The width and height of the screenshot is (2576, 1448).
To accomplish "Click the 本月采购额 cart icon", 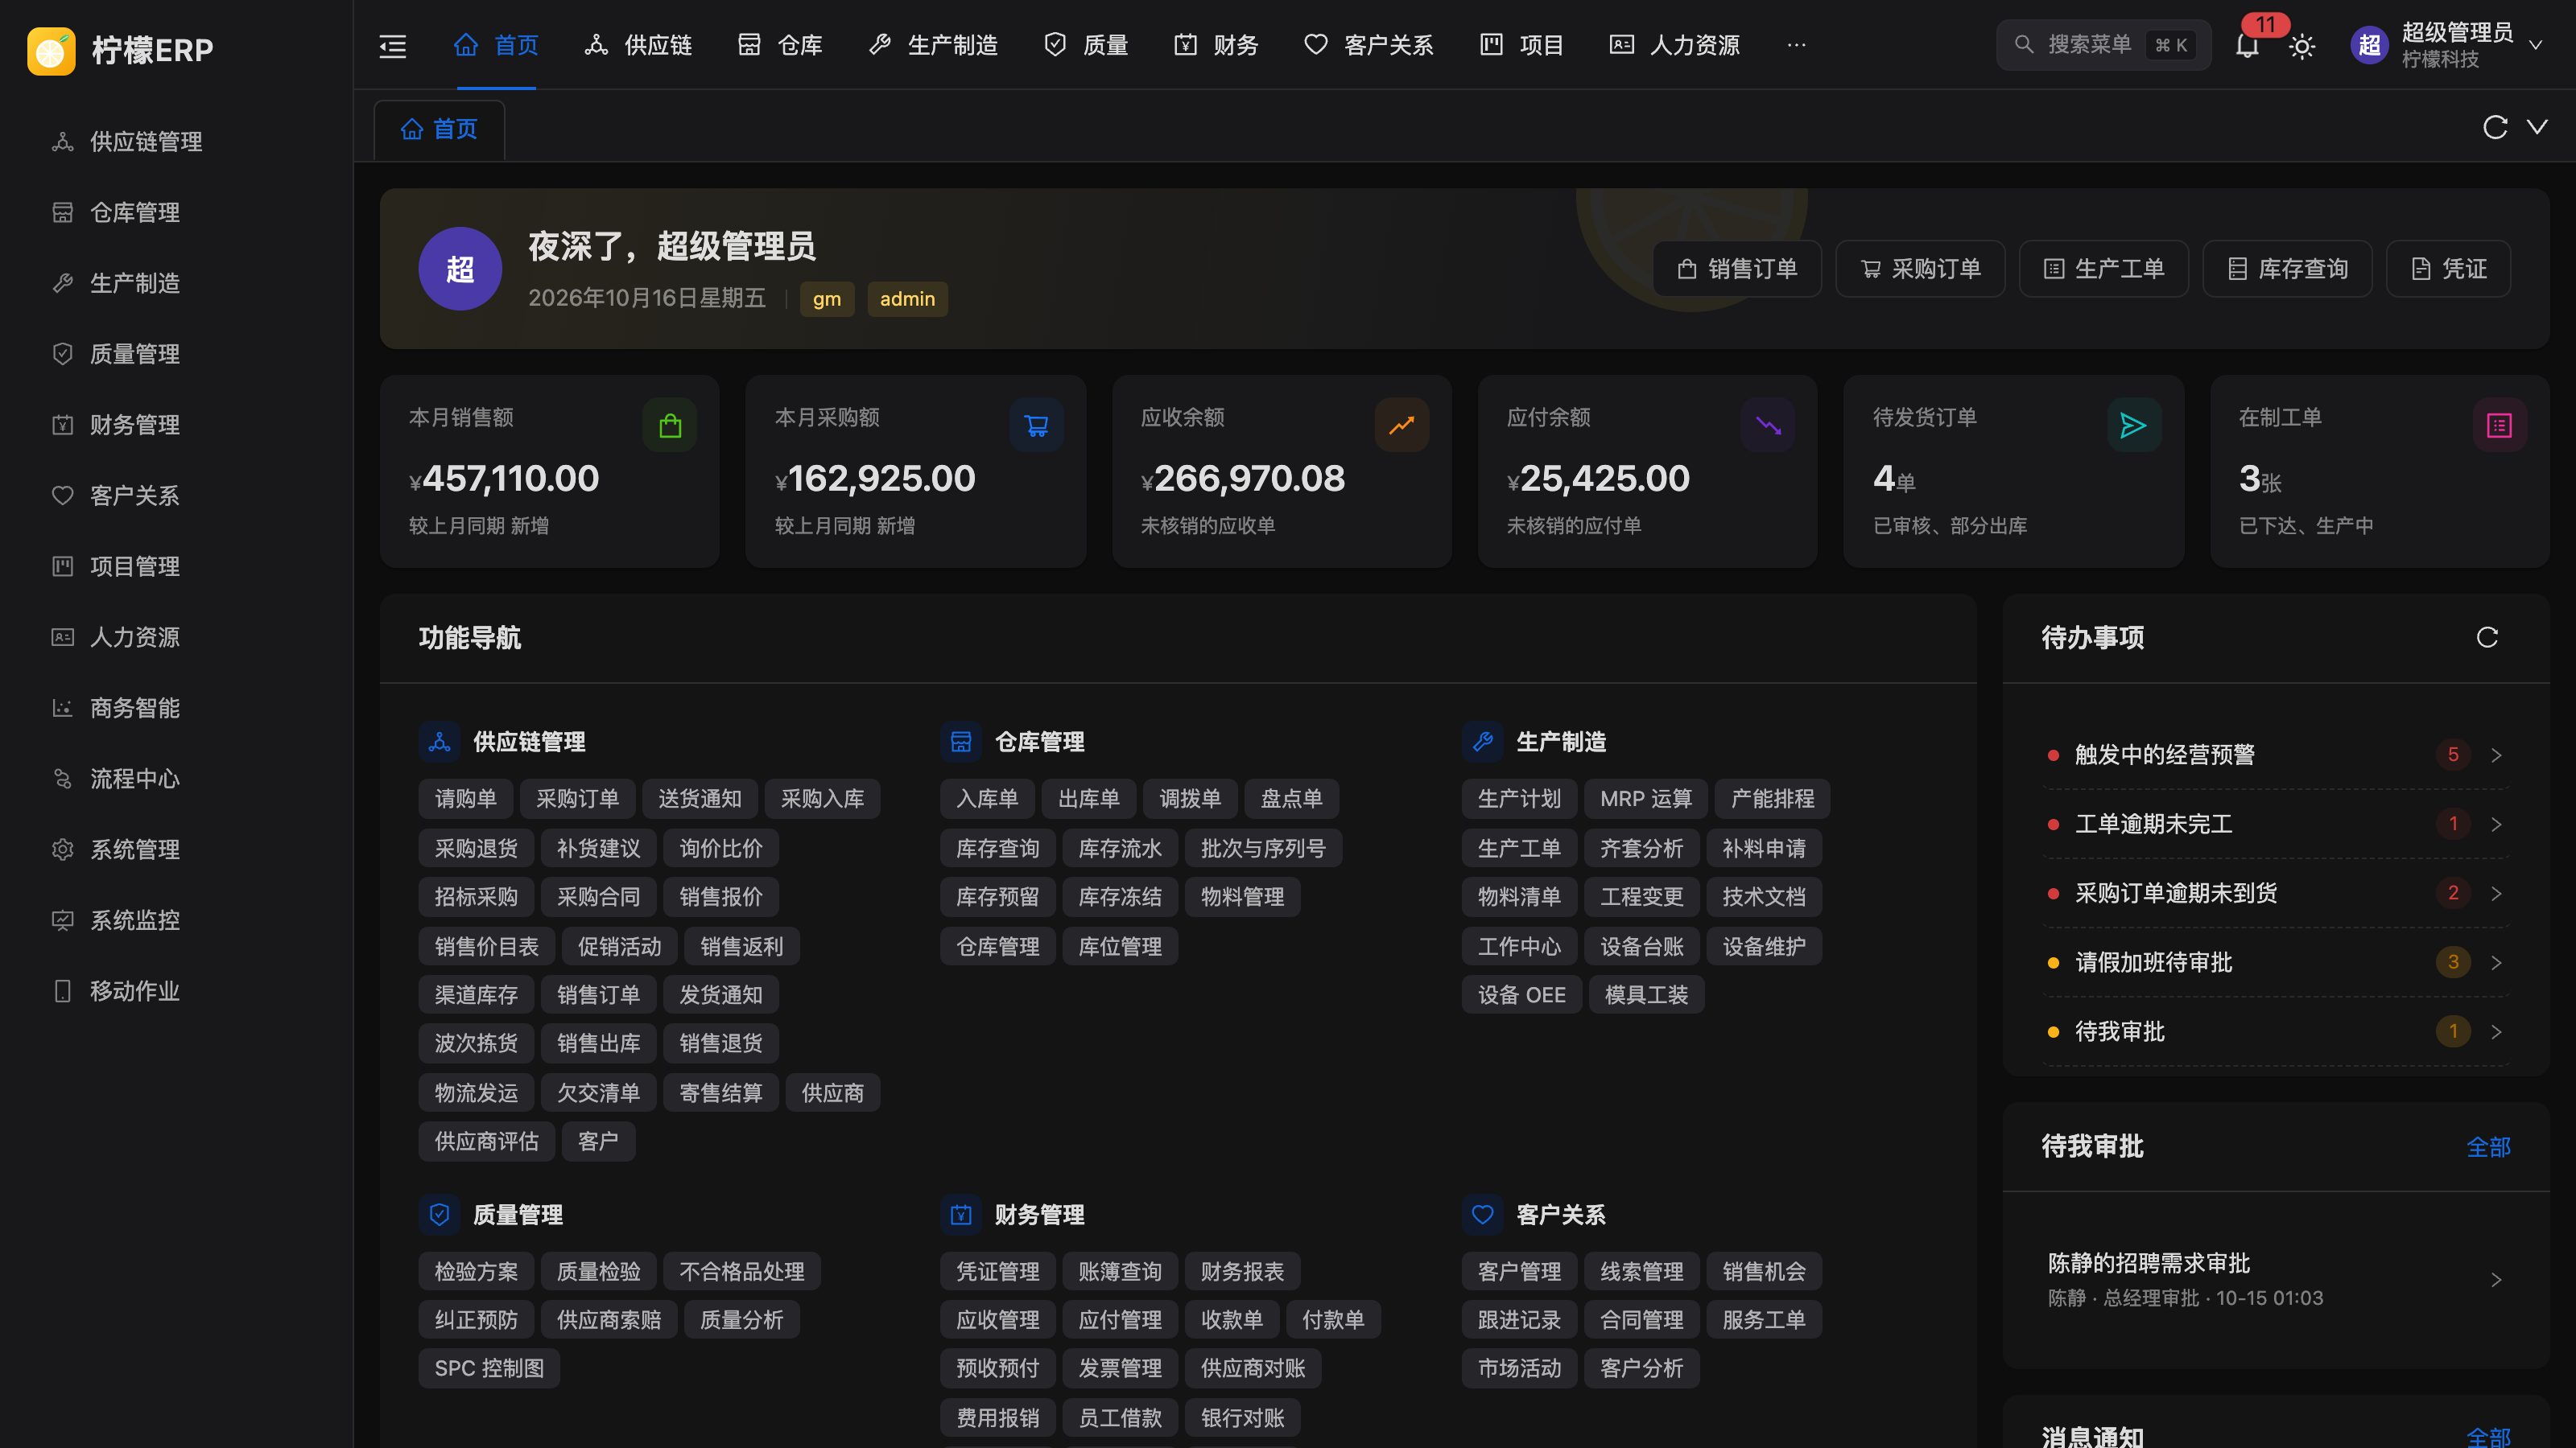I will [x=1036, y=426].
